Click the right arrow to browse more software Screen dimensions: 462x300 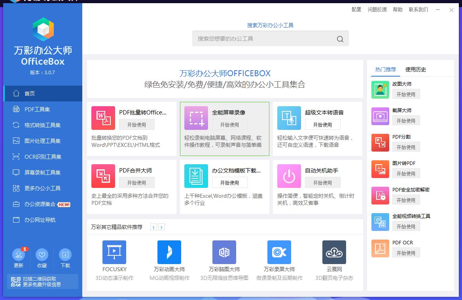pyautogui.click(x=161, y=227)
